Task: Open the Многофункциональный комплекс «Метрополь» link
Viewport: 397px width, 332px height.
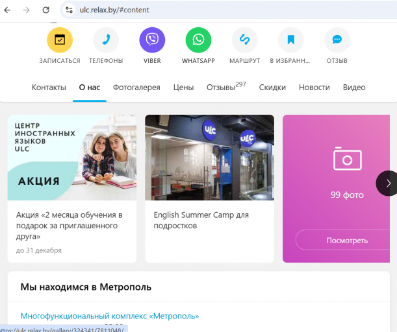Action: [x=110, y=316]
